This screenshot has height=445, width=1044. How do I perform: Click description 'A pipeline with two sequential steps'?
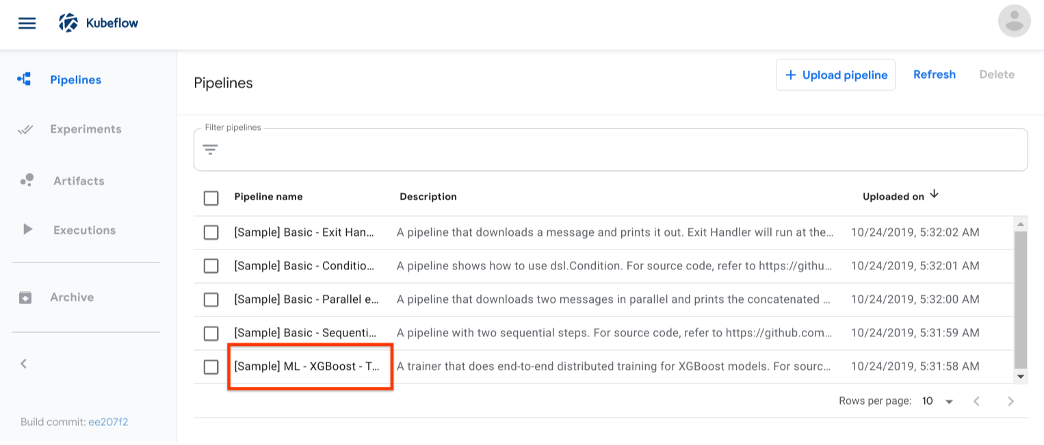(615, 334)
